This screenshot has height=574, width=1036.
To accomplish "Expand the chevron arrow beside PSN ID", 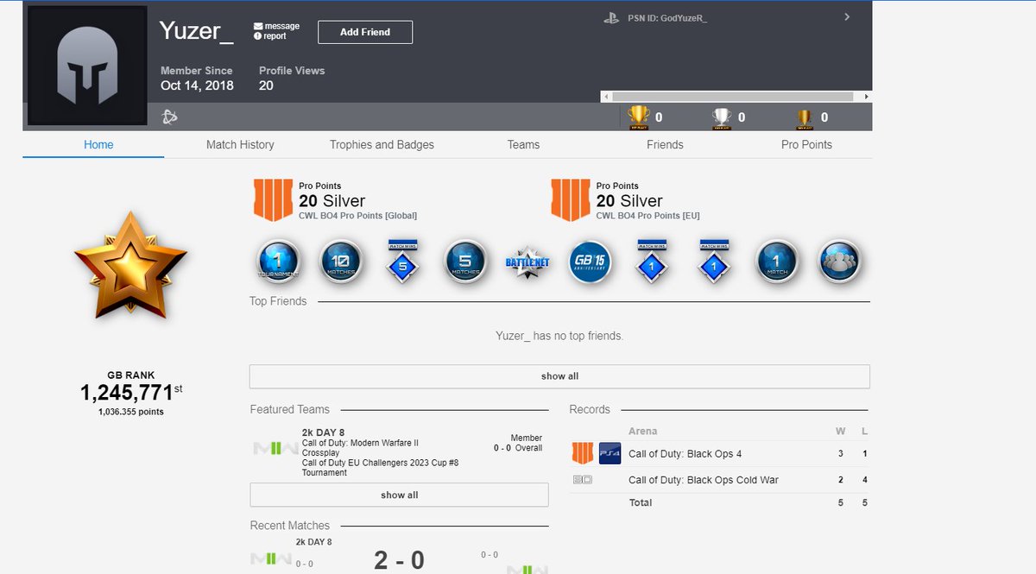I will (x=847, y=16).
